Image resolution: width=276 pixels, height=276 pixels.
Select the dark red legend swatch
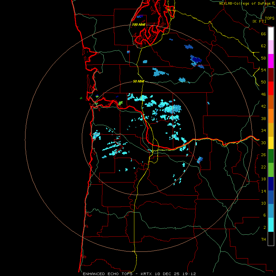[x=271, y=75]
